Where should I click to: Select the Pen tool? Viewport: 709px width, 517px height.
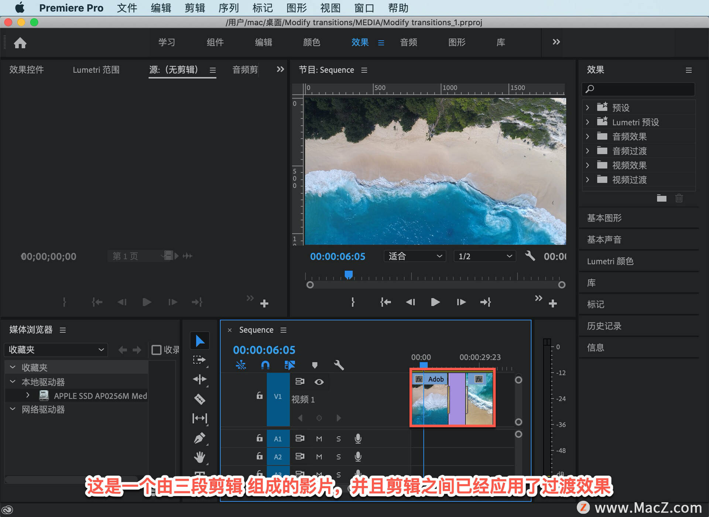pos(199,438)
